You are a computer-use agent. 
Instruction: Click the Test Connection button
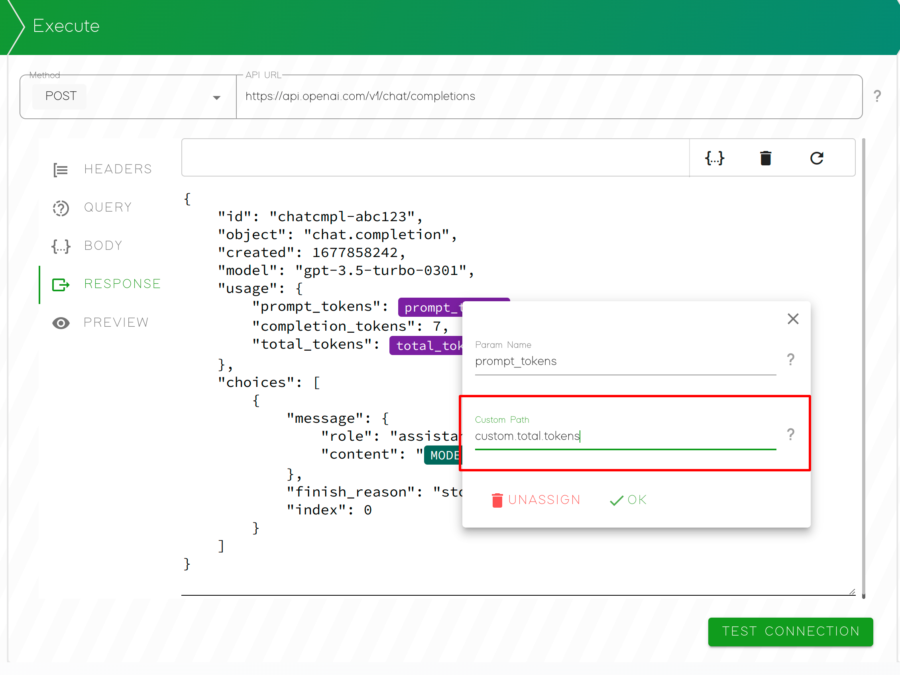790,631
